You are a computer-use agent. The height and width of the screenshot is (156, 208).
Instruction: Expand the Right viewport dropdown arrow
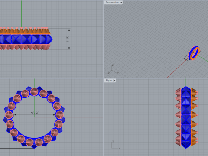(x=114, y=81)
